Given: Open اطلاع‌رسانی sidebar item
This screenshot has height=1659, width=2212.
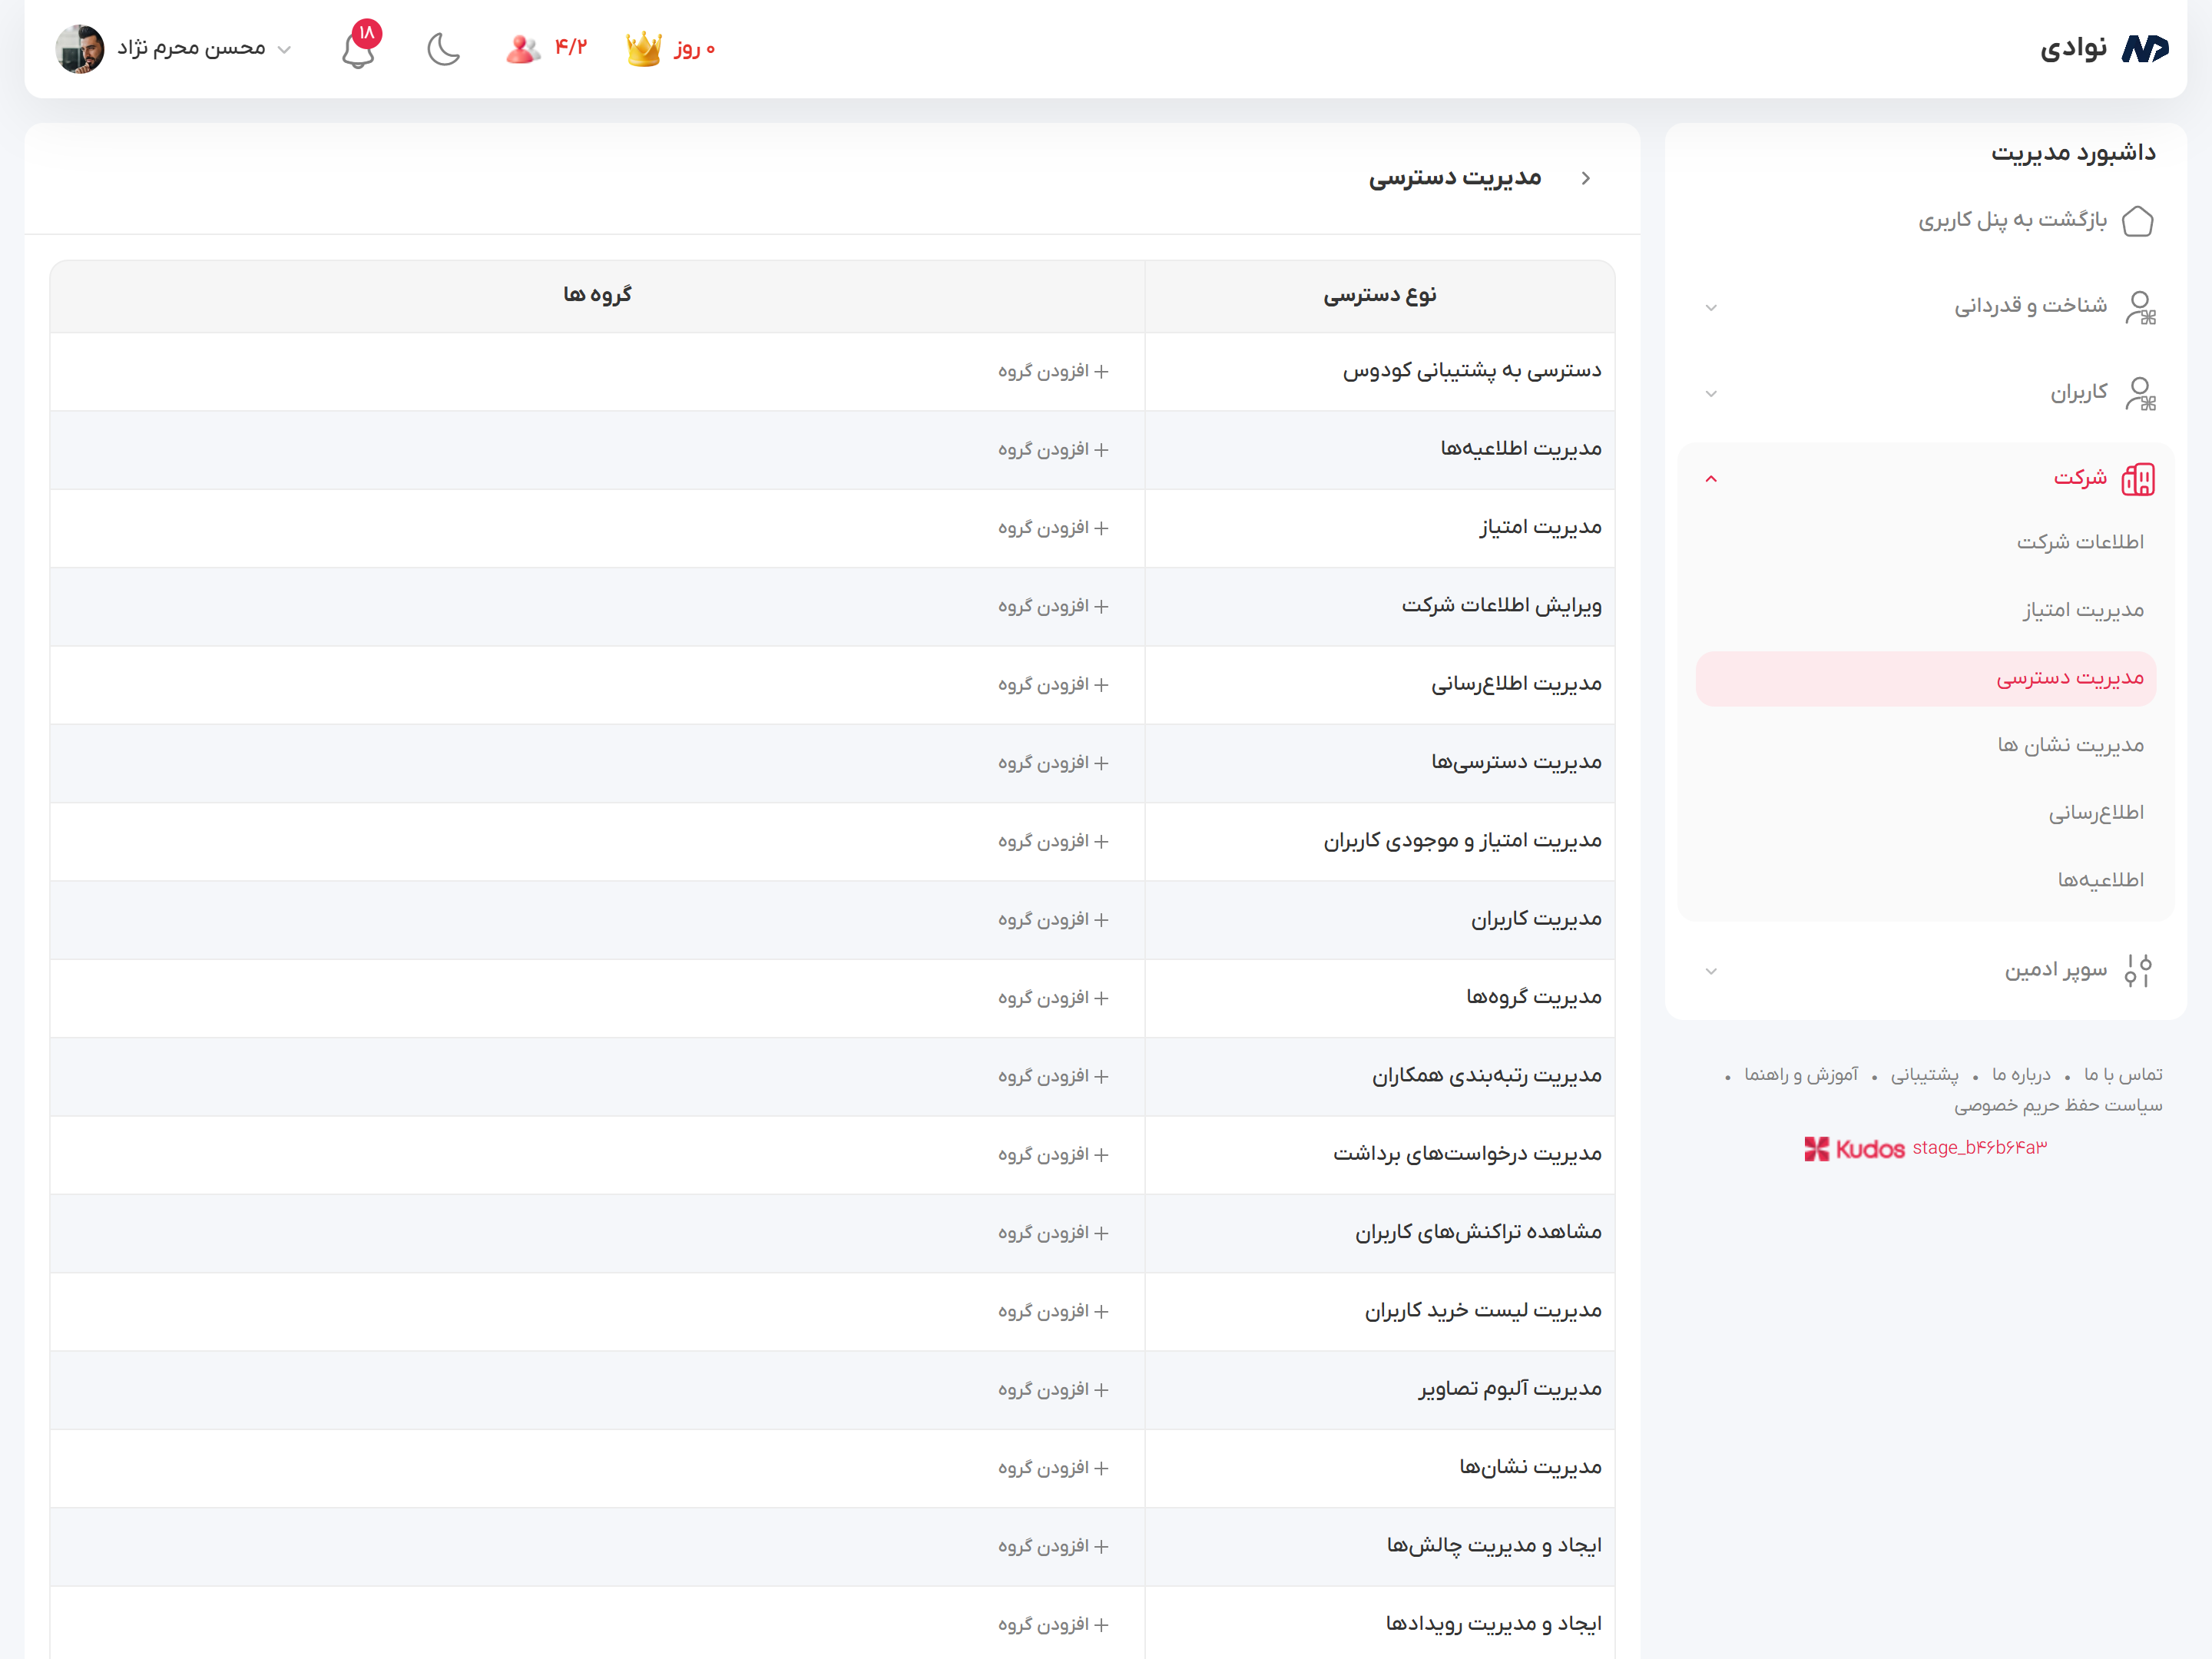Looking at the screenshot, I should pos(2095,812).
